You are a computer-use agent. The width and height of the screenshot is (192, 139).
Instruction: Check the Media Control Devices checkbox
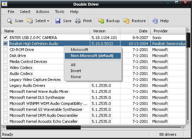tap(5, 62)
